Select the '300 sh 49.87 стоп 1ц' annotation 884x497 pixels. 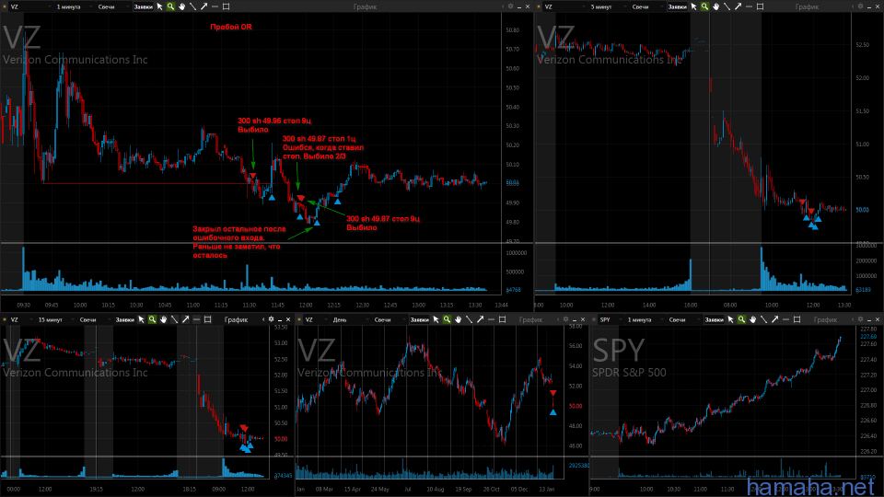(320, 139)
